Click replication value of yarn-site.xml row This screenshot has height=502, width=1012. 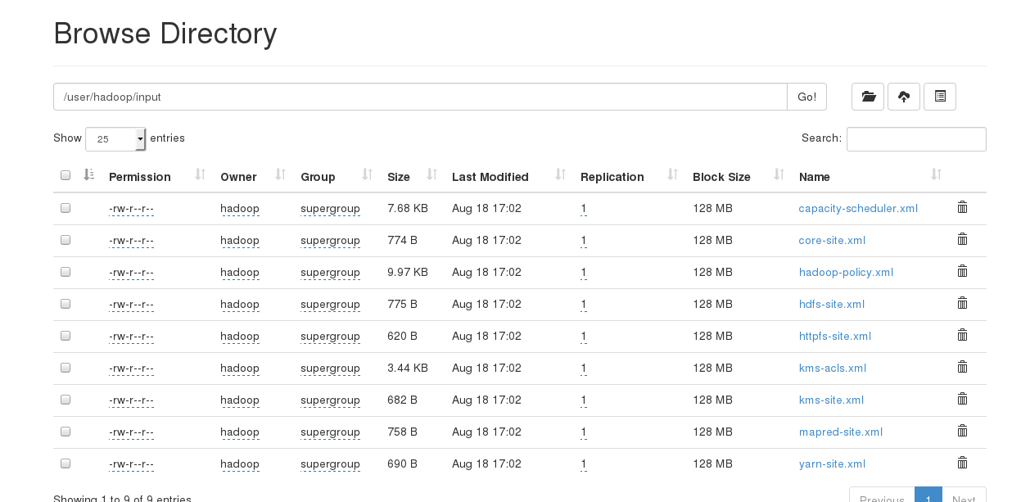pos(584,464)
